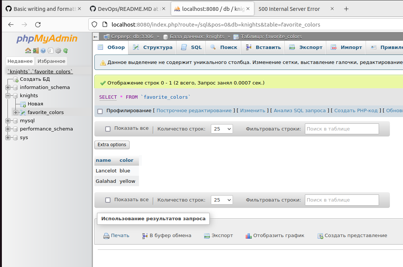
Task: Open the upper row count dropdown
Action: click(222, 129)
